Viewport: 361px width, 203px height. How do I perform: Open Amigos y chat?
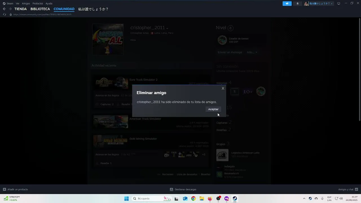(346, 189)
